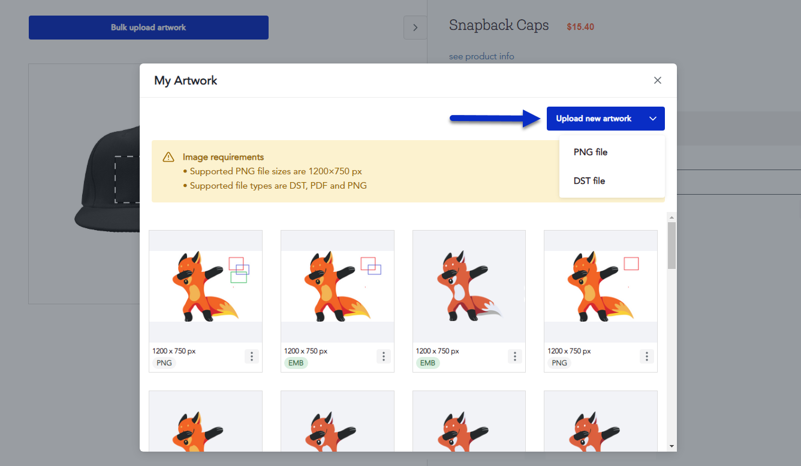Choose PNG file from the upload menu

[x=591, y=152]
